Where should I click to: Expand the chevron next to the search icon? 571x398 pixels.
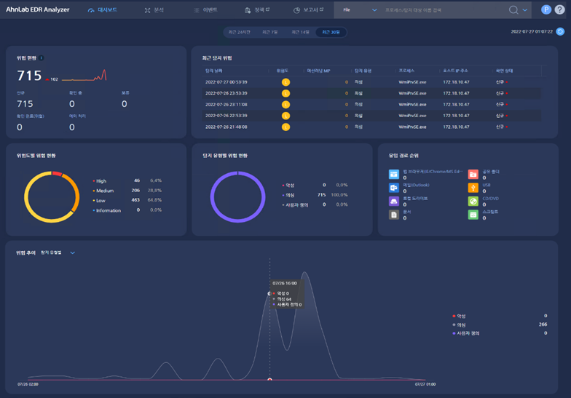click(524, 10)
